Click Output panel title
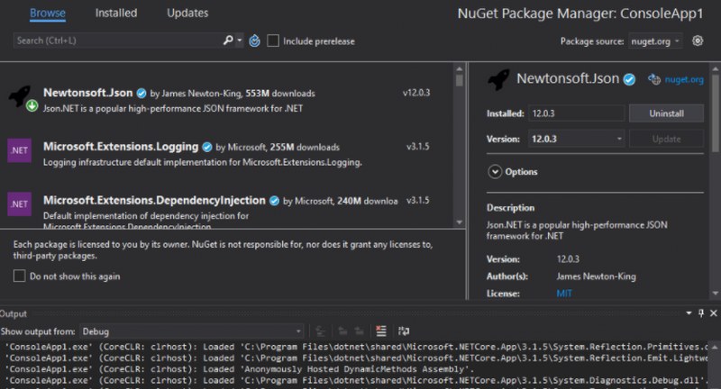Screen dimensions: 721x389 (13, 313)
